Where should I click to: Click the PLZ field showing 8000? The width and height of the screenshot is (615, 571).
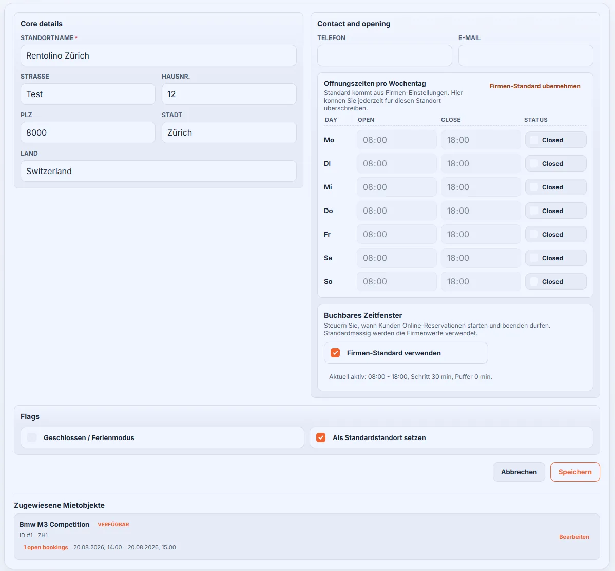tap(88, 132)
